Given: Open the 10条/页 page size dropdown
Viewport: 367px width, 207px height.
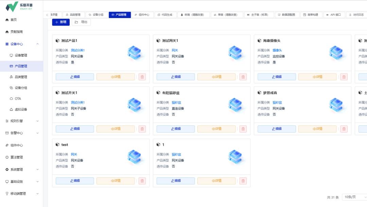Looking at the screenshot, I should (354, 197).
